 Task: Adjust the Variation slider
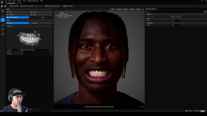[x=35, y=52]
